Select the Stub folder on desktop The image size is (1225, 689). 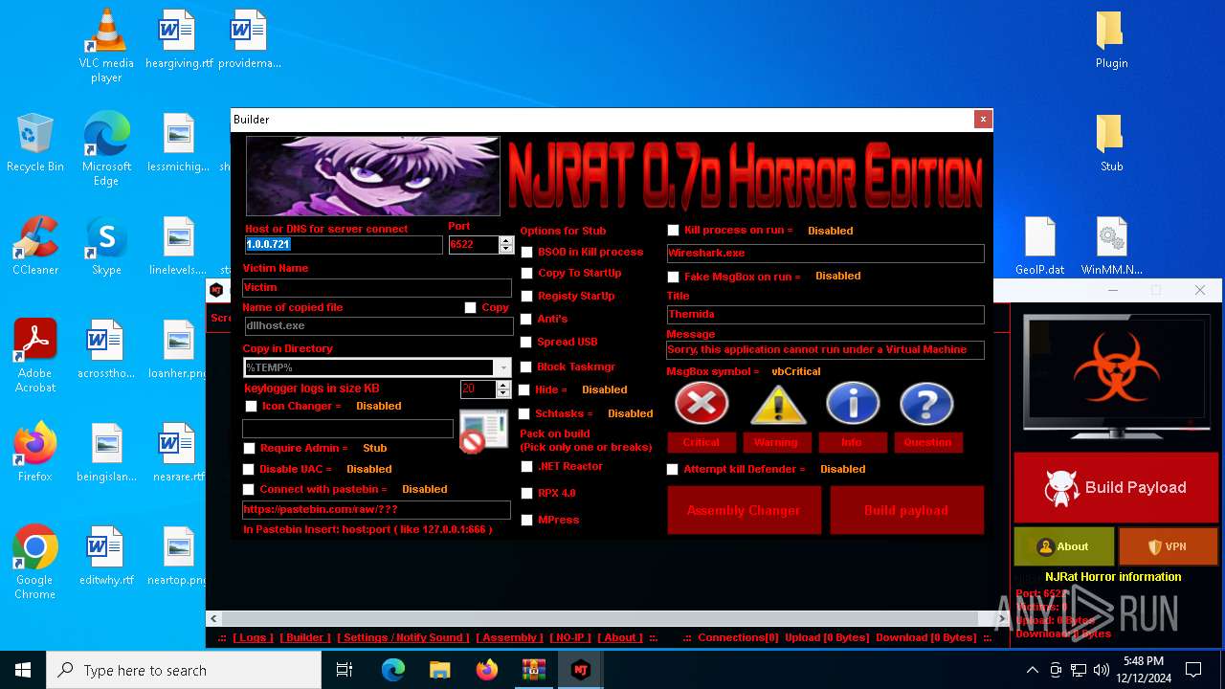point(1111,143)
